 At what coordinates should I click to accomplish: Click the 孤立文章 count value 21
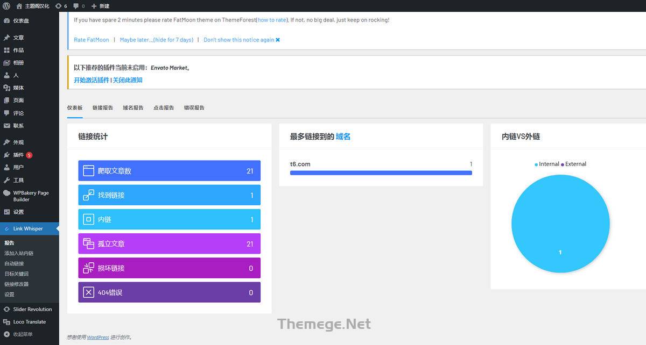click(250, 244)
